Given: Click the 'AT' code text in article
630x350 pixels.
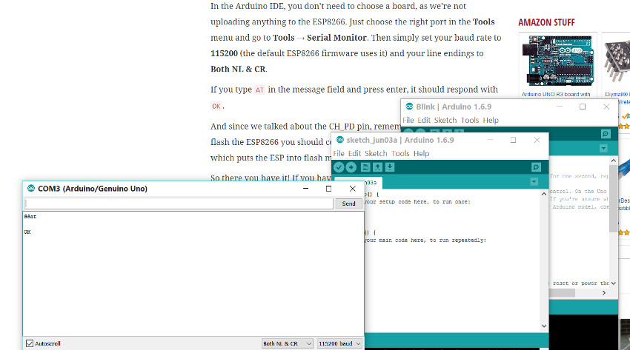Looking at the screenshot, I should coord(259,90).
